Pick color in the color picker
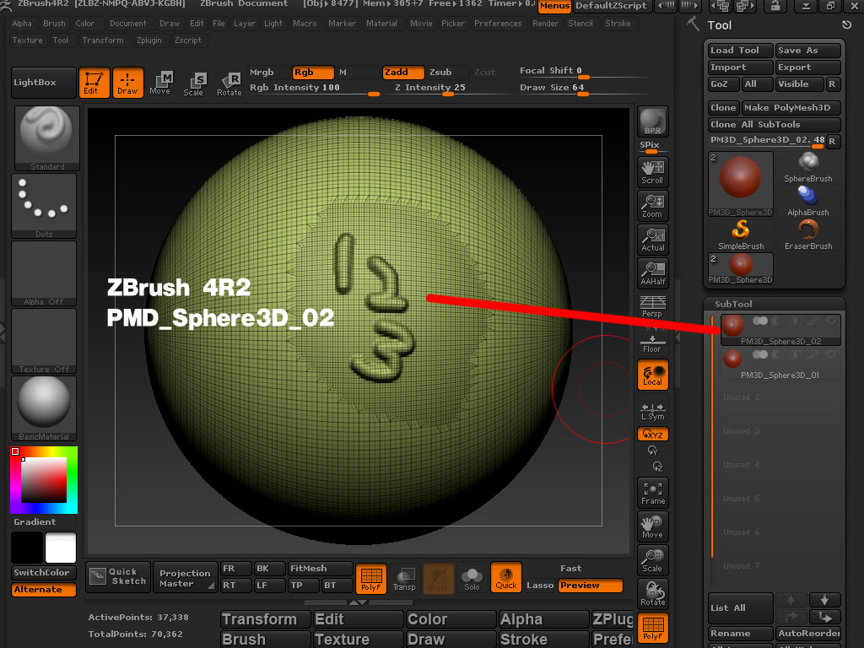 (44, 480)
